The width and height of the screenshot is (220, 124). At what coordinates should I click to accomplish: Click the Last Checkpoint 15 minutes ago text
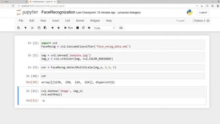coord(96,12)
